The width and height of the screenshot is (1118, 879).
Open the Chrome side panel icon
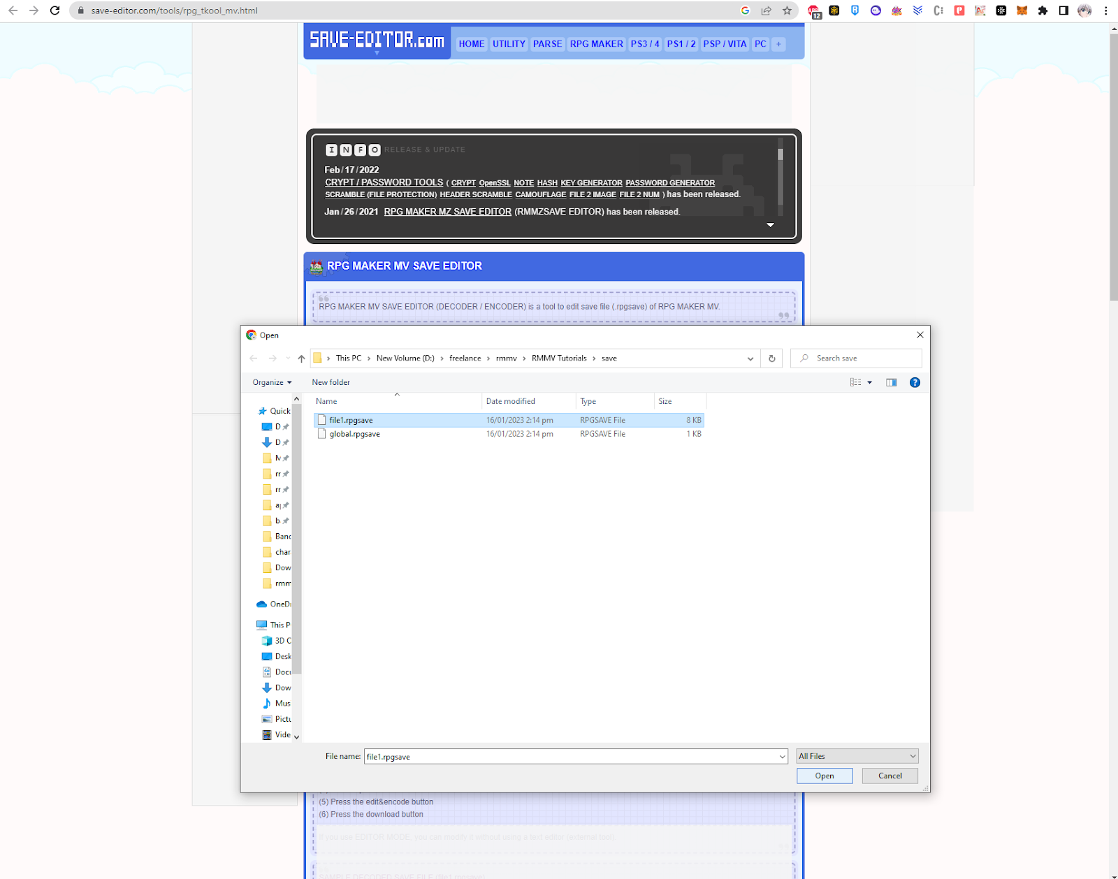point(1063,10)
